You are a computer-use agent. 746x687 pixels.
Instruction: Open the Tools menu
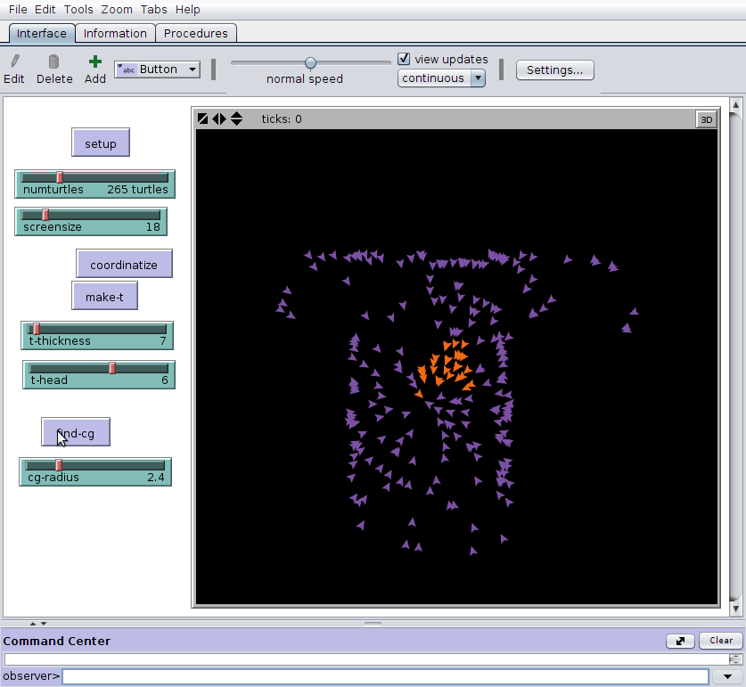78,10
